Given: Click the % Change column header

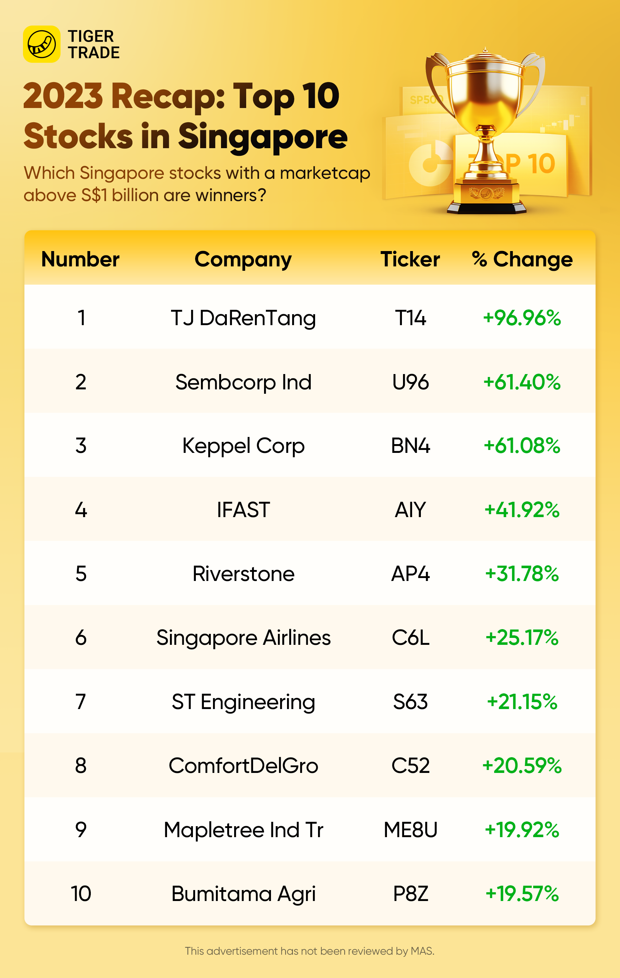Looking at the screenshot, I should pos(522,259).
